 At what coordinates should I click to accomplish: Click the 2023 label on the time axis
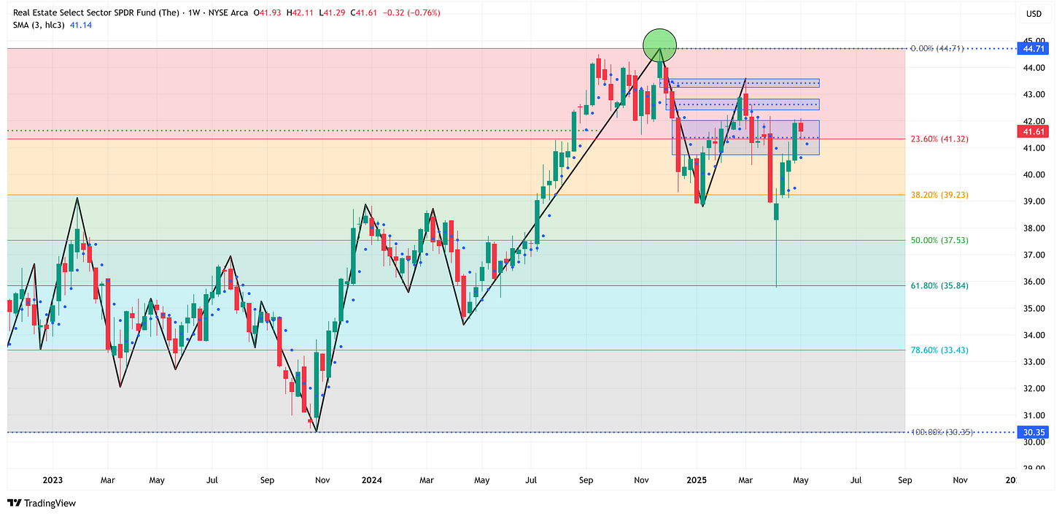(53, 480)
